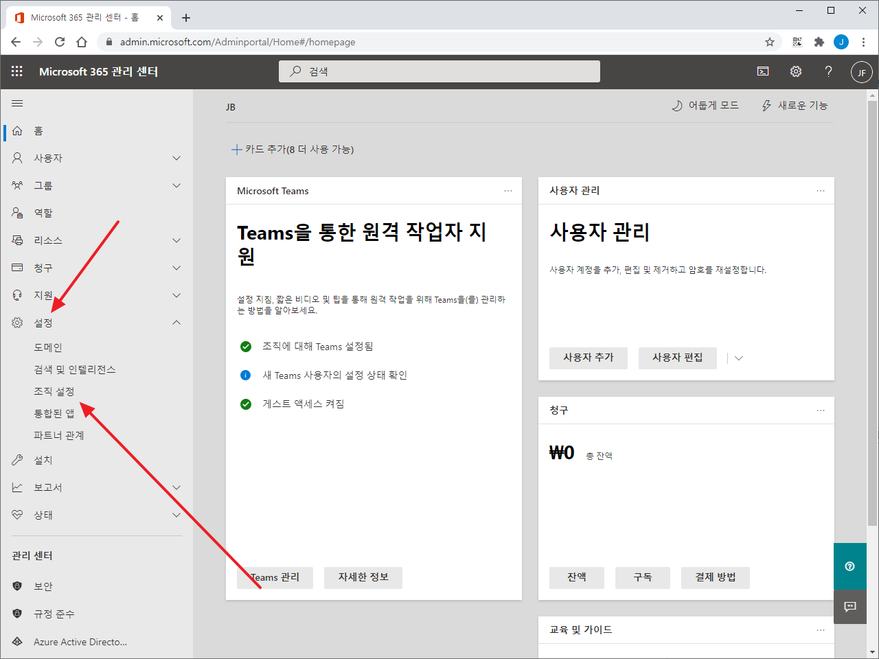Click 카드 추가 link

coord(293,149)
